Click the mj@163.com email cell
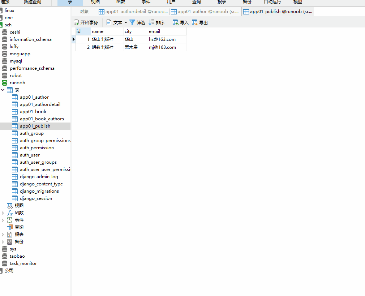The image size is (365, 296). pos(162,47)
